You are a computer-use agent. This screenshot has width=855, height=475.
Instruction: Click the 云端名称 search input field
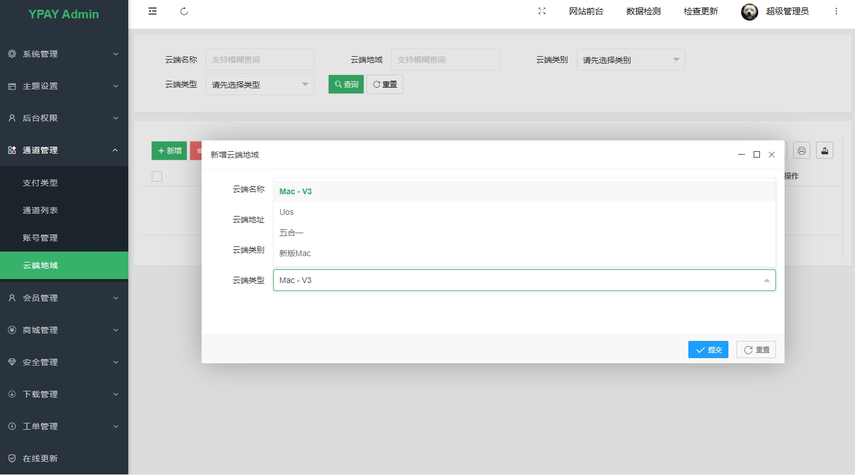pos(259,60)
